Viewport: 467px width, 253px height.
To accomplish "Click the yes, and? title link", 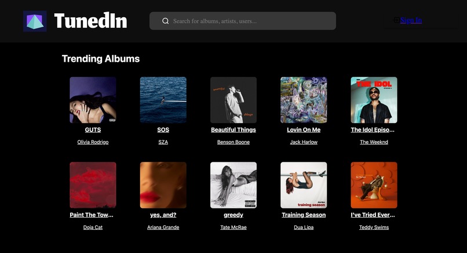I will pos(163,215).
